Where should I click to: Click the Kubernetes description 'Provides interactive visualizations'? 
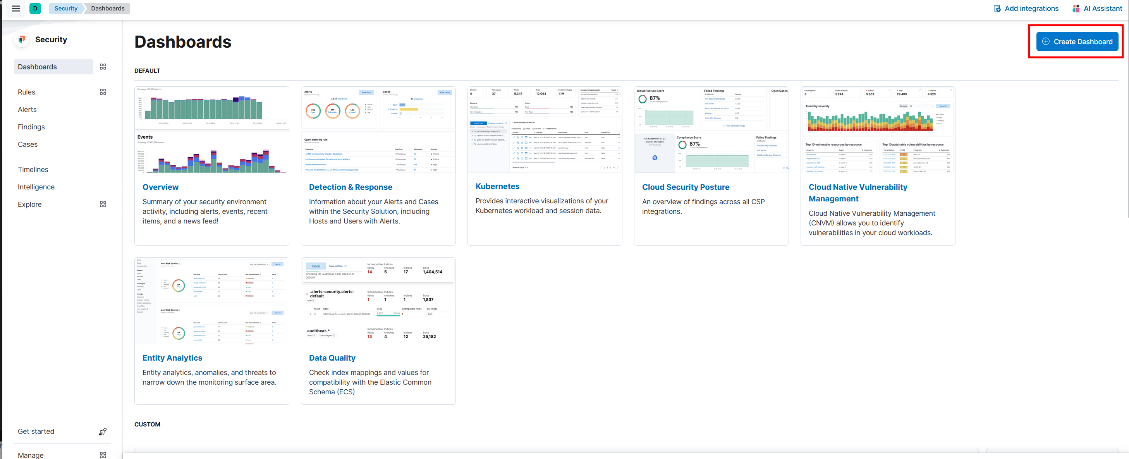tap(542, 206)
